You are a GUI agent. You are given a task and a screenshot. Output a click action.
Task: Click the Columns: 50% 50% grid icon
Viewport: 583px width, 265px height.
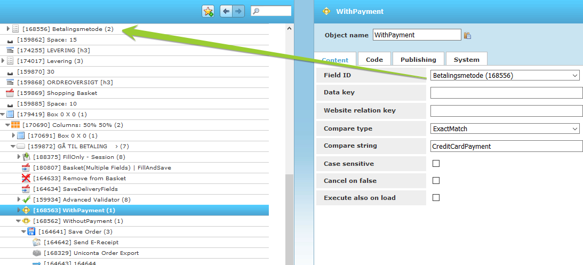[x=15, y=125]
